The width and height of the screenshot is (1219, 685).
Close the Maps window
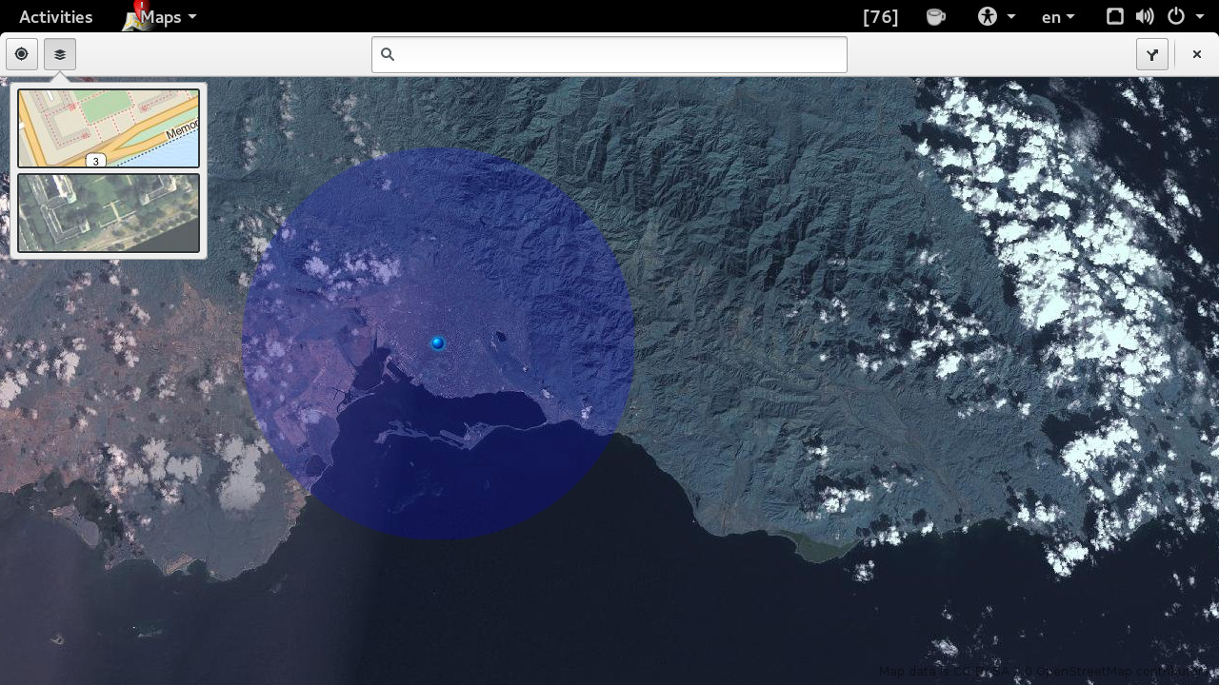1196,54
